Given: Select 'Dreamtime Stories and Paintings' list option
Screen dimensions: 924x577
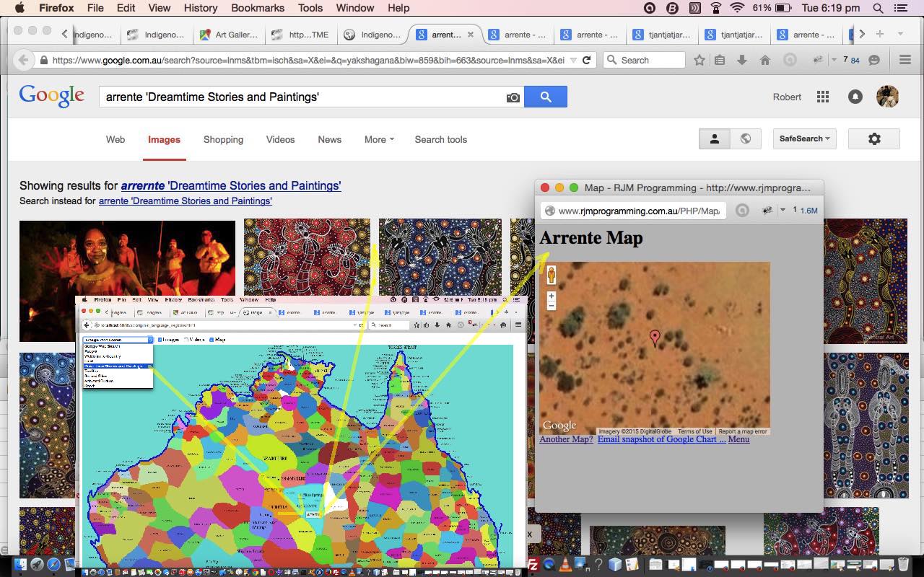Looking at the screenshot, I should [x=118, y=366].
